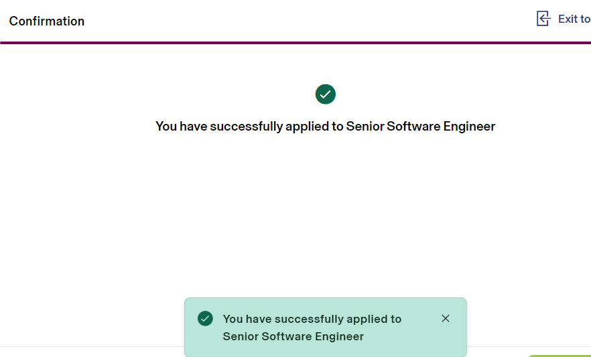This screenshot has width=591, height=357.
Task: Click the large green checkmark icon
Action: [x=326, y=94]
